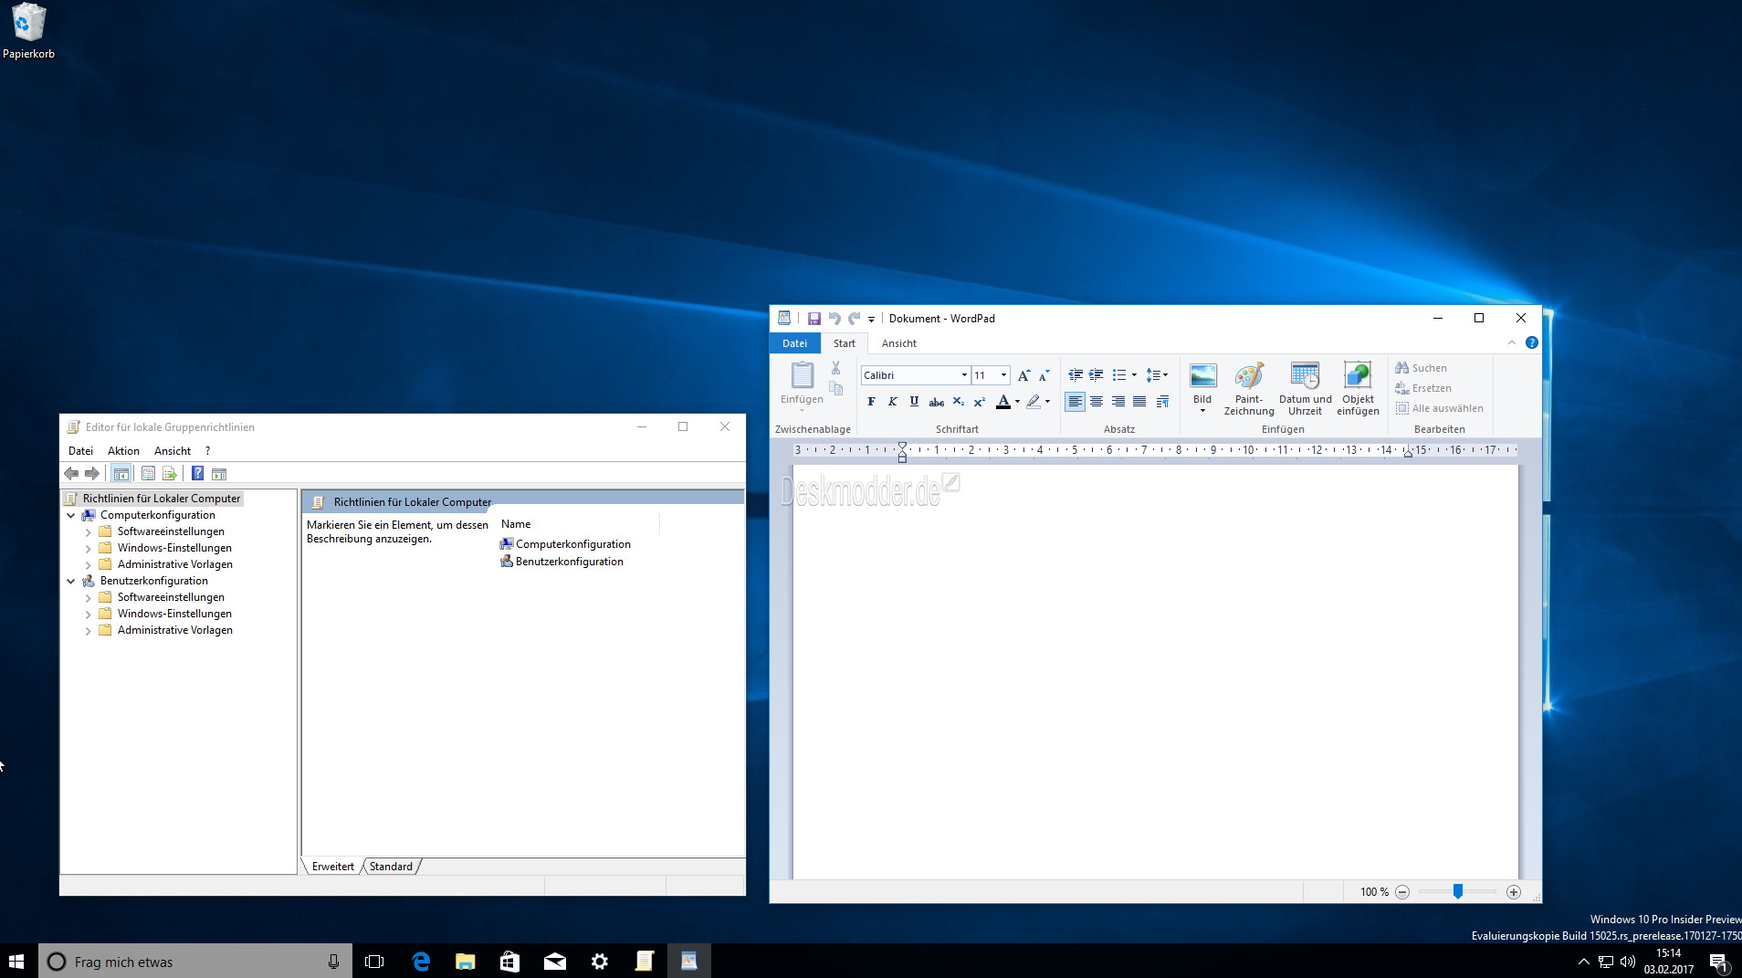Open the Ansicht menu in Group Policy Editor

(x=173, y=451)
